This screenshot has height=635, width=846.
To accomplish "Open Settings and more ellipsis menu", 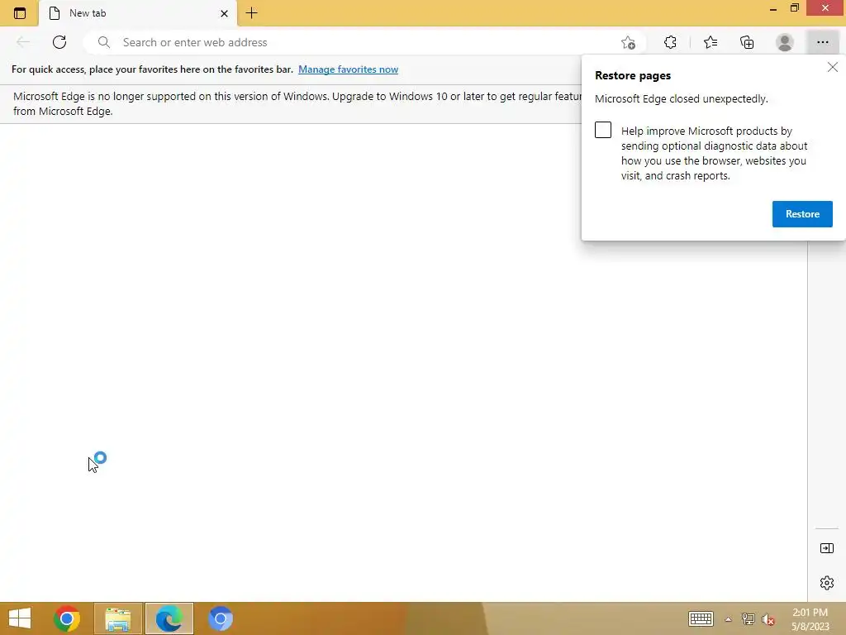I will click(823, 42).
